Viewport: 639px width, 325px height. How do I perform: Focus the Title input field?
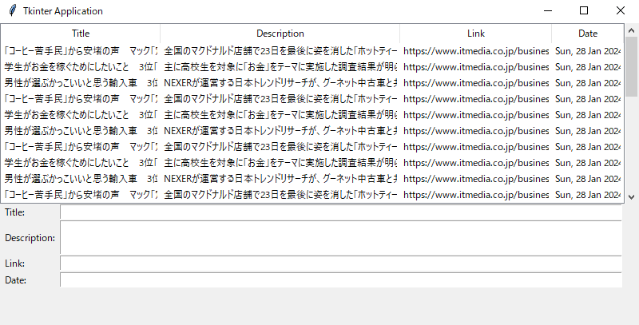[x=340, y=212]
